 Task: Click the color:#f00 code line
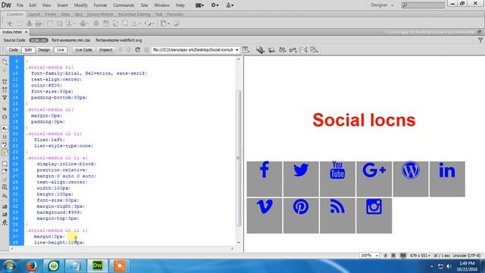click(x=46, y=86)
